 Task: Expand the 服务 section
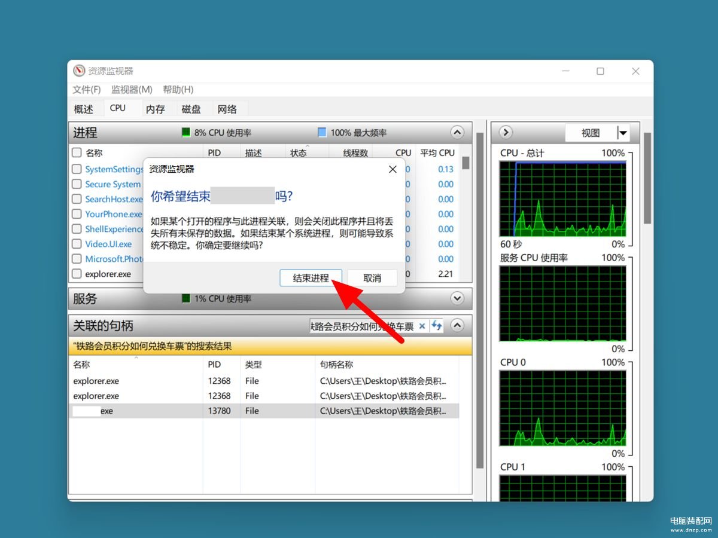457,298
